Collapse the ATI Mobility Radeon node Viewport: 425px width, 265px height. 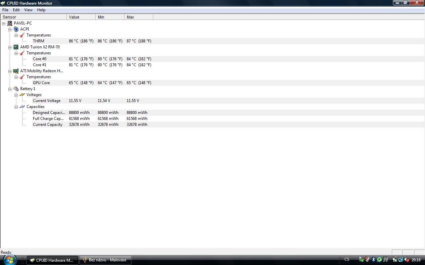(10, 71)
